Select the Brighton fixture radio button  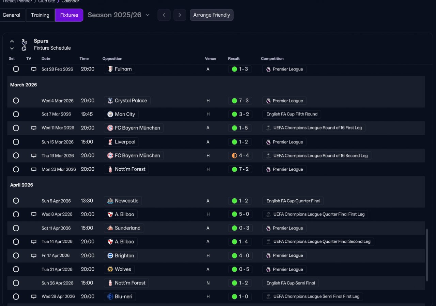pos(16,256)
